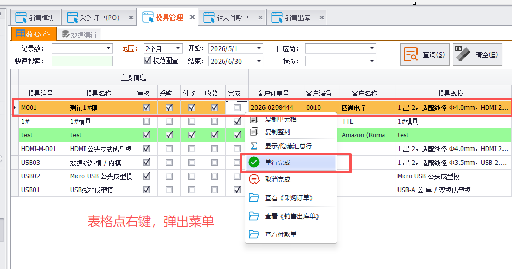Close the 模具管理 tab
This screenshot has height=269, width=512.
coord(192,17)
